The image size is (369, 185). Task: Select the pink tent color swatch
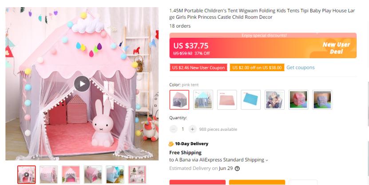(x=179, y=100)
